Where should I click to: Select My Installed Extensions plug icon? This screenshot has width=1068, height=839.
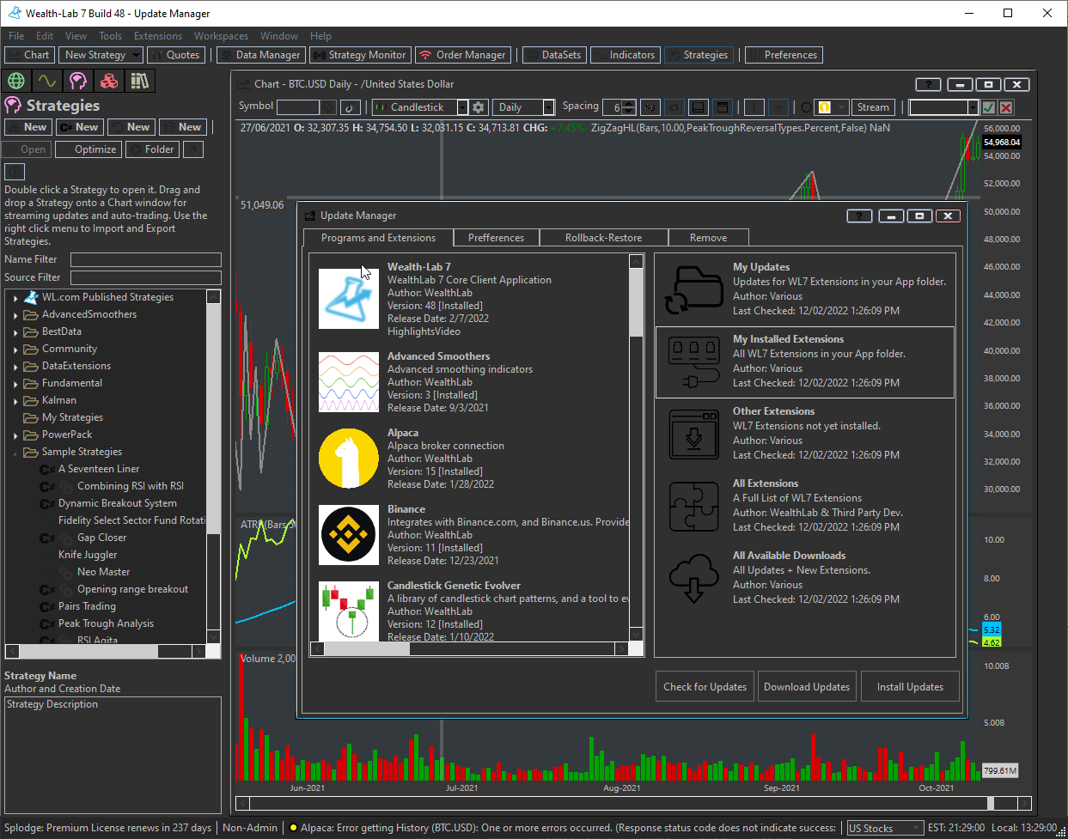point(693,362)
